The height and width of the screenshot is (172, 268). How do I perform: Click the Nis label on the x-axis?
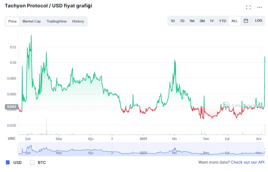pos(174,139)
